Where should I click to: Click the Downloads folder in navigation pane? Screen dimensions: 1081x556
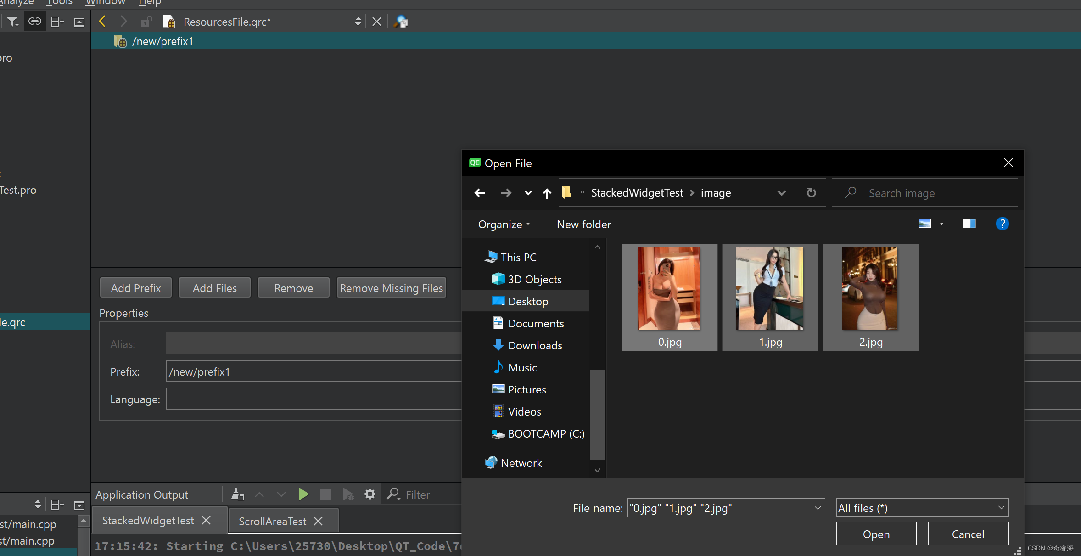(535, 346)
